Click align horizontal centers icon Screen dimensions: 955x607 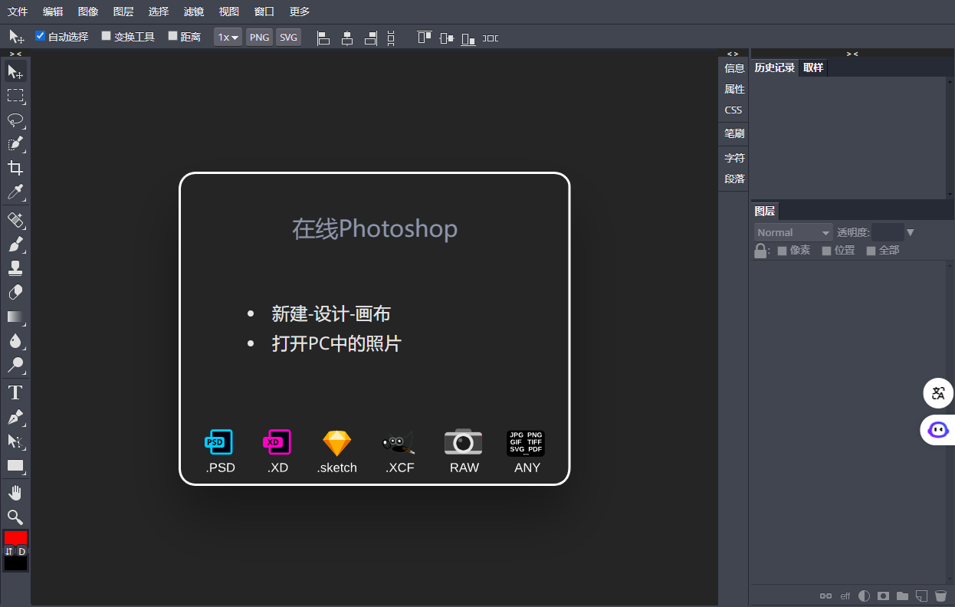point(347,38)
